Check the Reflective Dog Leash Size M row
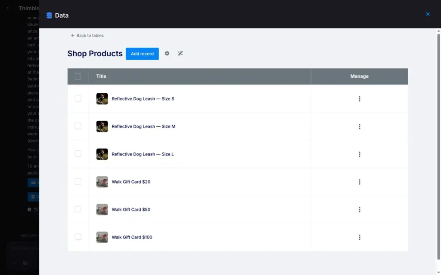Viewport: 441px width, 275px height. point(78,126)
